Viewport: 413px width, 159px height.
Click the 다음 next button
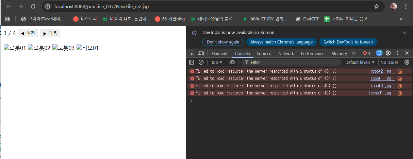click(x=50, y=33)
